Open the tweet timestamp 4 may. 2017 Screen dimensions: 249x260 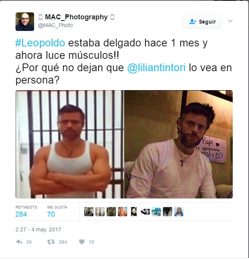click(38, 229)
